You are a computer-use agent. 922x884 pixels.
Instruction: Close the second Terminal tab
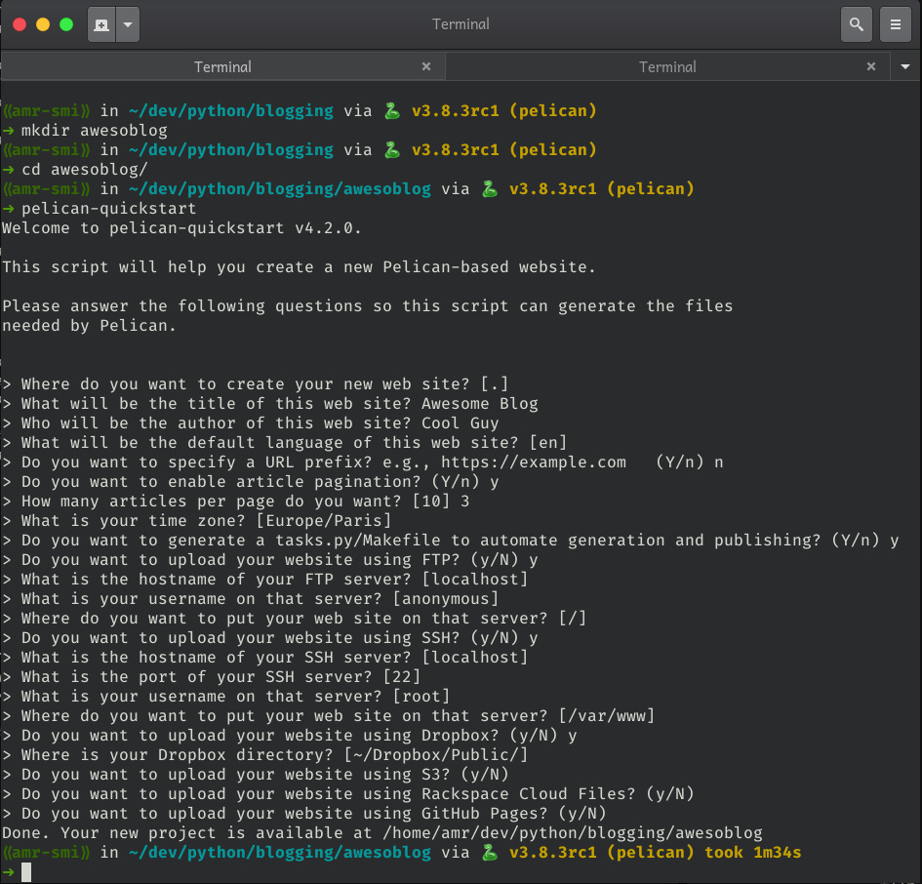871,66
